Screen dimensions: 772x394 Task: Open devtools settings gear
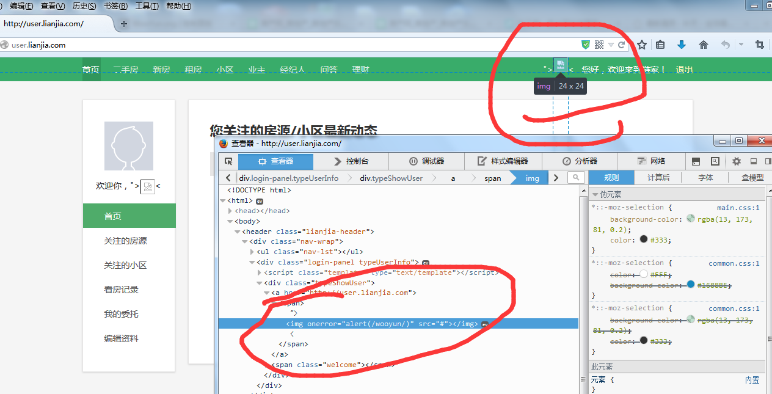737,161
